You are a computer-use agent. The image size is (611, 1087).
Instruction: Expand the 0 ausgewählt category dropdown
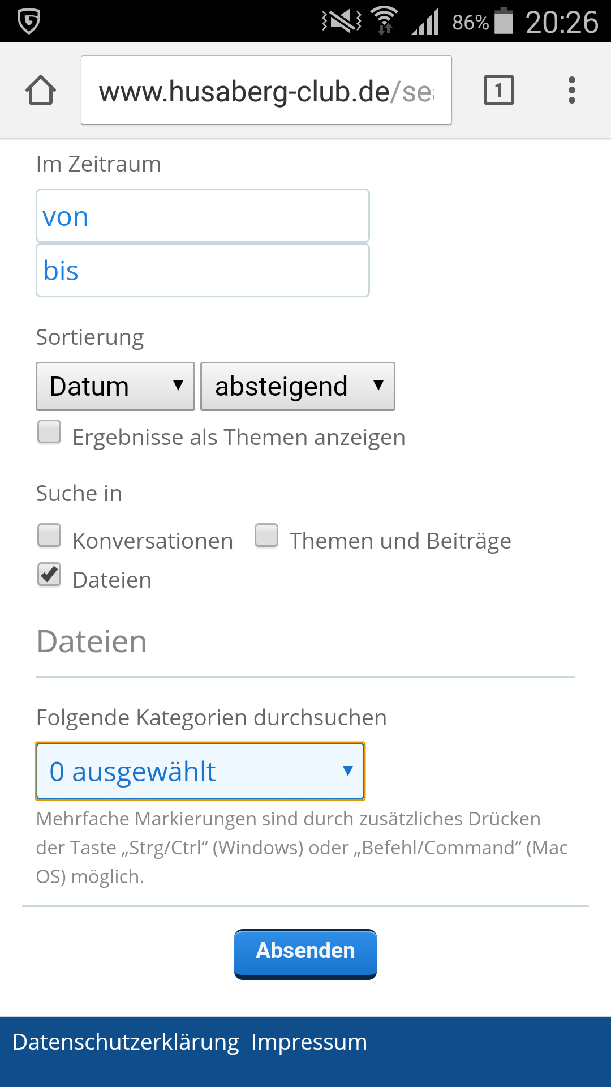[x=200, y=771]
